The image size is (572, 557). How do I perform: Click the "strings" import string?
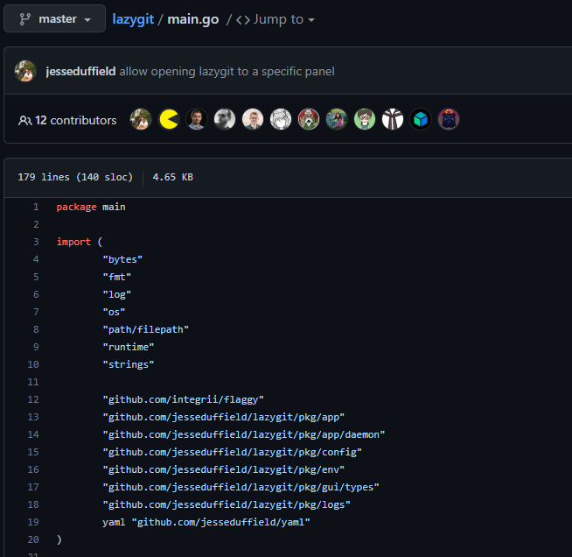click(128, 364)
